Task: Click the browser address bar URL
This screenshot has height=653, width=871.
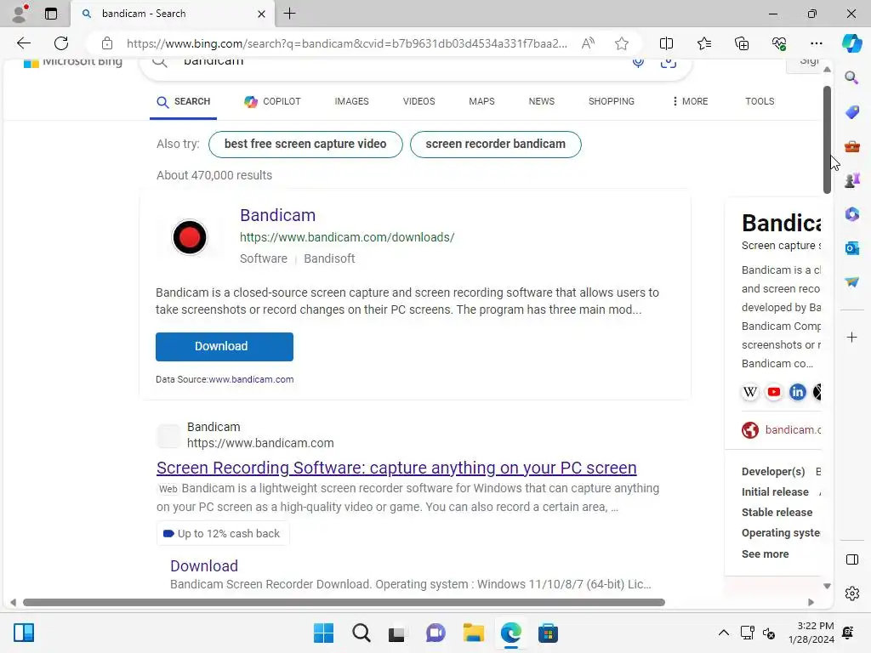Action: pos(347,43)
